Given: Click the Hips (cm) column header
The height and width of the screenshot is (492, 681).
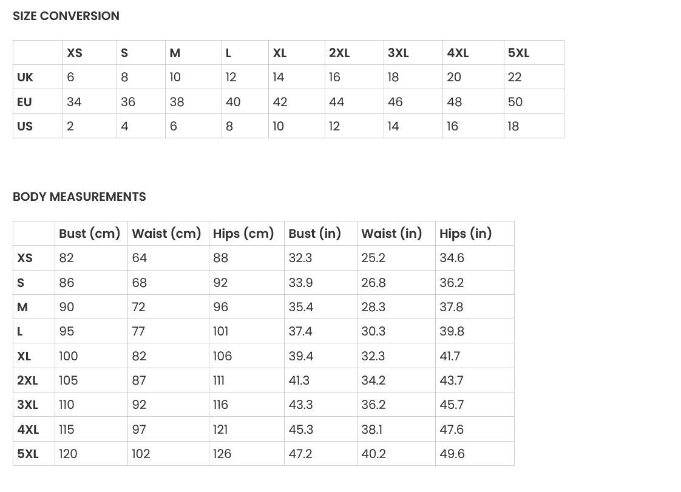Looking at the screenshot, I should tap(243, 234).
